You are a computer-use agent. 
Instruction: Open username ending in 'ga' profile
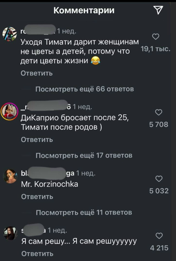[x=48, y=173]
